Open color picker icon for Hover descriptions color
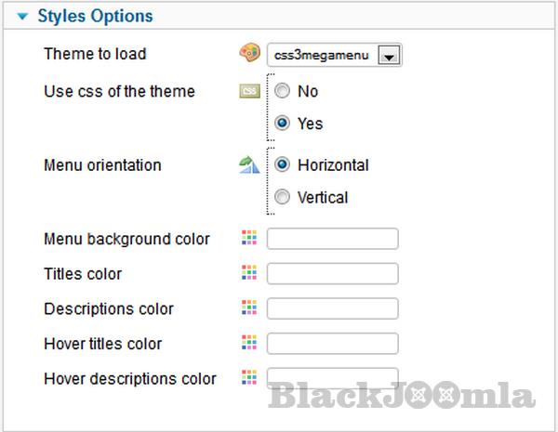The image size is (558, 432). pos(248,377)
